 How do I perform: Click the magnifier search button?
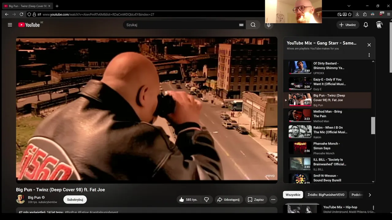coord(253,25)
